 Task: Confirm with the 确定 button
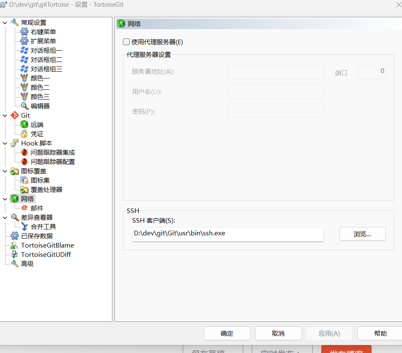pos(227,334)
